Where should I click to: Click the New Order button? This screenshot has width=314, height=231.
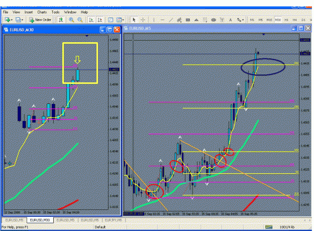[x=41, y=20]
